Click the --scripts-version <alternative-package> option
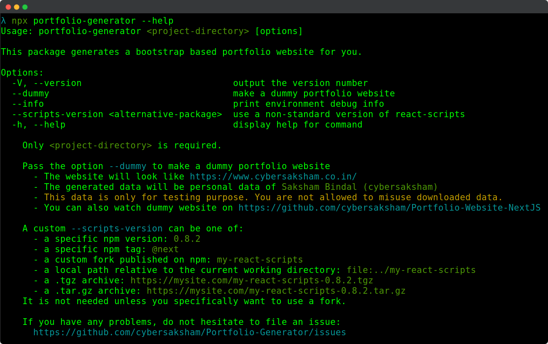The width and height of the screenshot is (548, 344). tap(117, 114)
